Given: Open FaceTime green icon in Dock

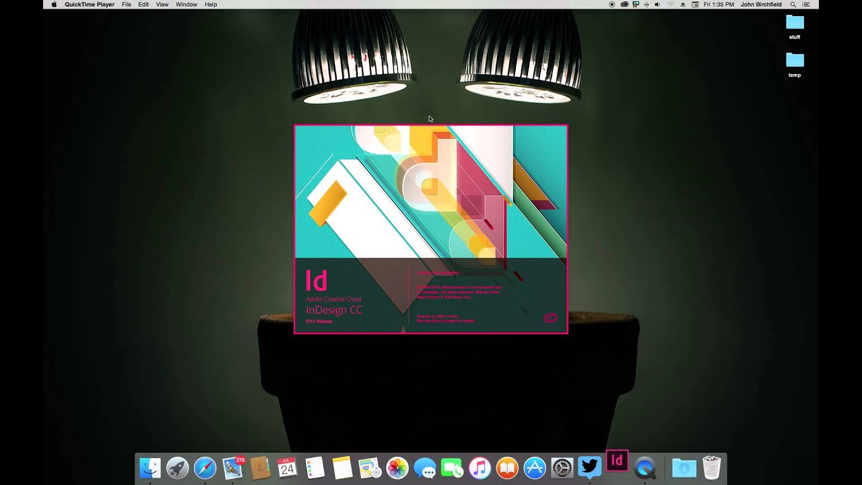Looking at the screenshot, I should [452, 467].
